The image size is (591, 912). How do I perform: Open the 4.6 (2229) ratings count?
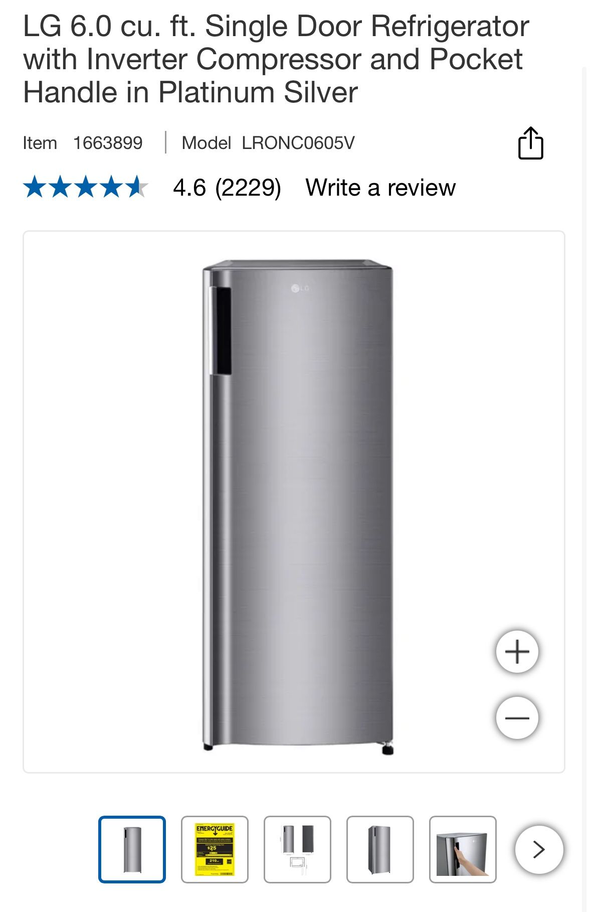pos(227,188)
